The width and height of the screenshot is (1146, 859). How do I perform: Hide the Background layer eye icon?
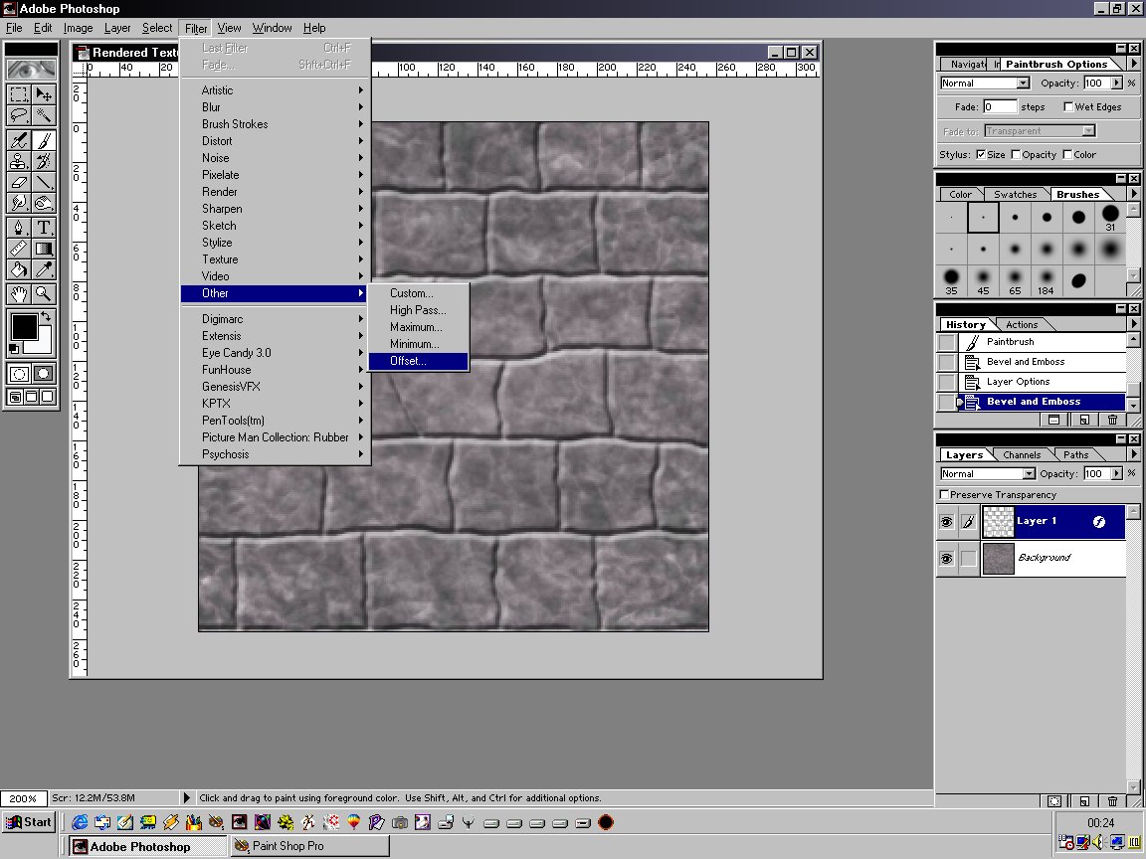point(946,559)
